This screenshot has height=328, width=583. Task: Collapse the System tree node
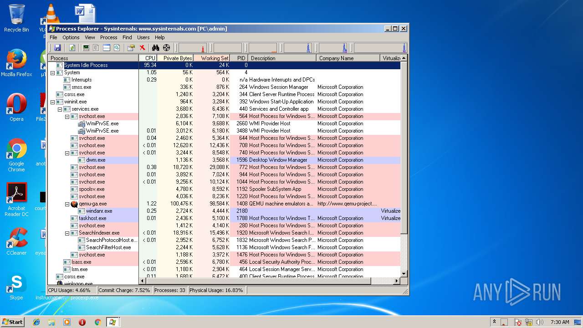(x=52, y=72)
